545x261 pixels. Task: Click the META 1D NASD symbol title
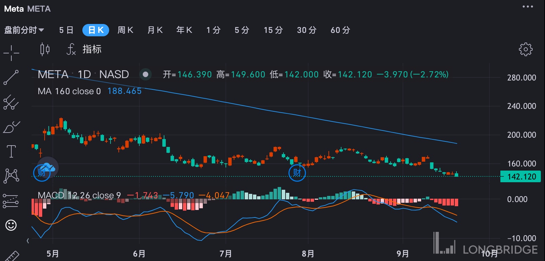83,74
